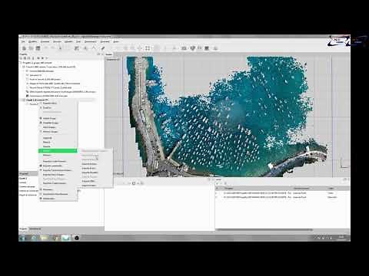
Task: Select the second row in jobs table
Action: point(282,197)
